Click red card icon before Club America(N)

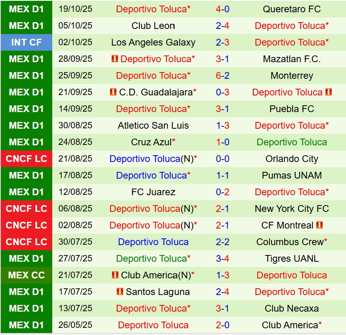pyautogui.click(x=116, y=275)
